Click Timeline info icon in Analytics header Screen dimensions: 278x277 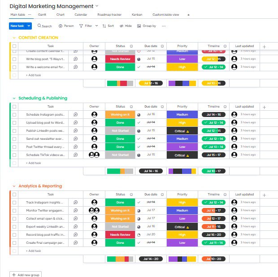pyautogui.click(x=225, y=195)
